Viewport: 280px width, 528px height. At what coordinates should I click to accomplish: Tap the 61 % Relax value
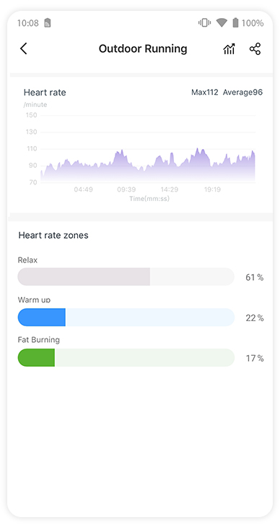point(255,278)
